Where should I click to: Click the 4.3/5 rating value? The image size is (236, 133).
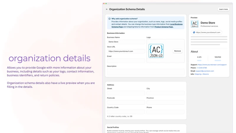coord(199,57)
